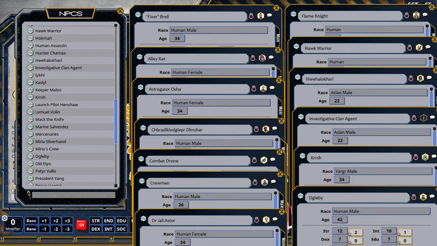The image size is (437, 246).
Task: Unlock the Dr Jali Astor record
Action: point(257,220)
